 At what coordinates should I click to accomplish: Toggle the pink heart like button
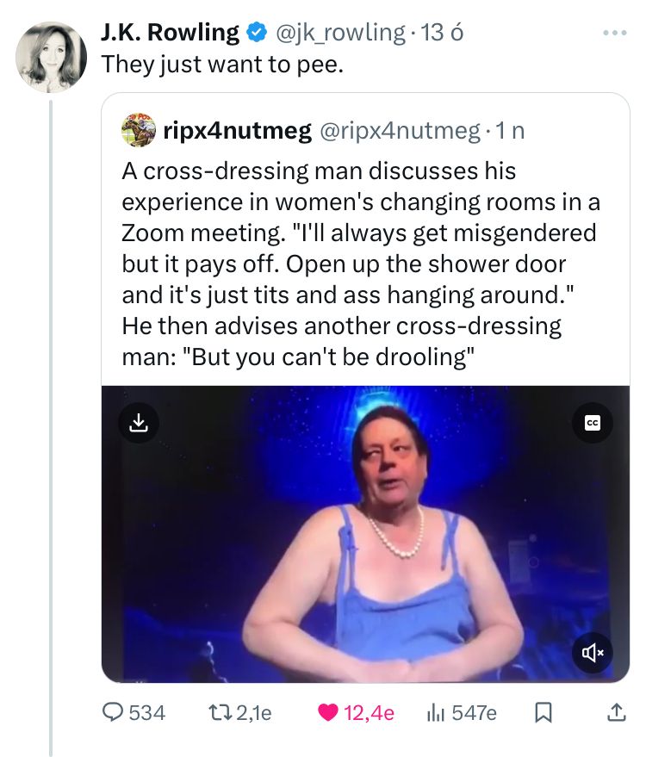click(x=328, y=712)
